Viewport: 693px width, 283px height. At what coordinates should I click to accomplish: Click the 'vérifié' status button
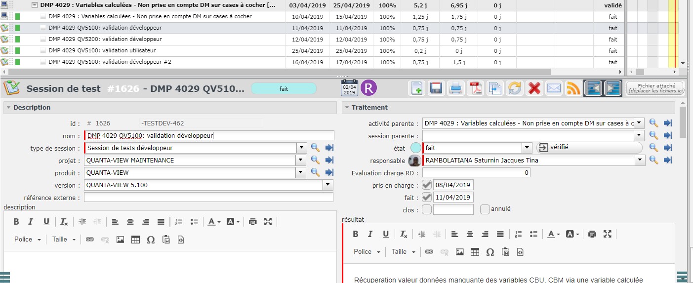[589, 148]
